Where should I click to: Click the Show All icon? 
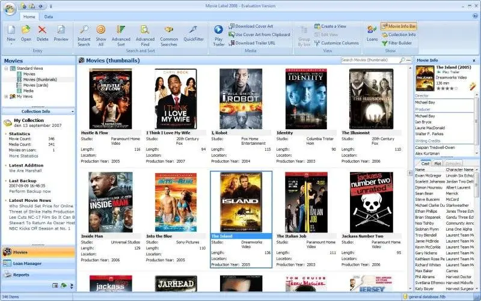pyautogui.click(x=101, y=30)
